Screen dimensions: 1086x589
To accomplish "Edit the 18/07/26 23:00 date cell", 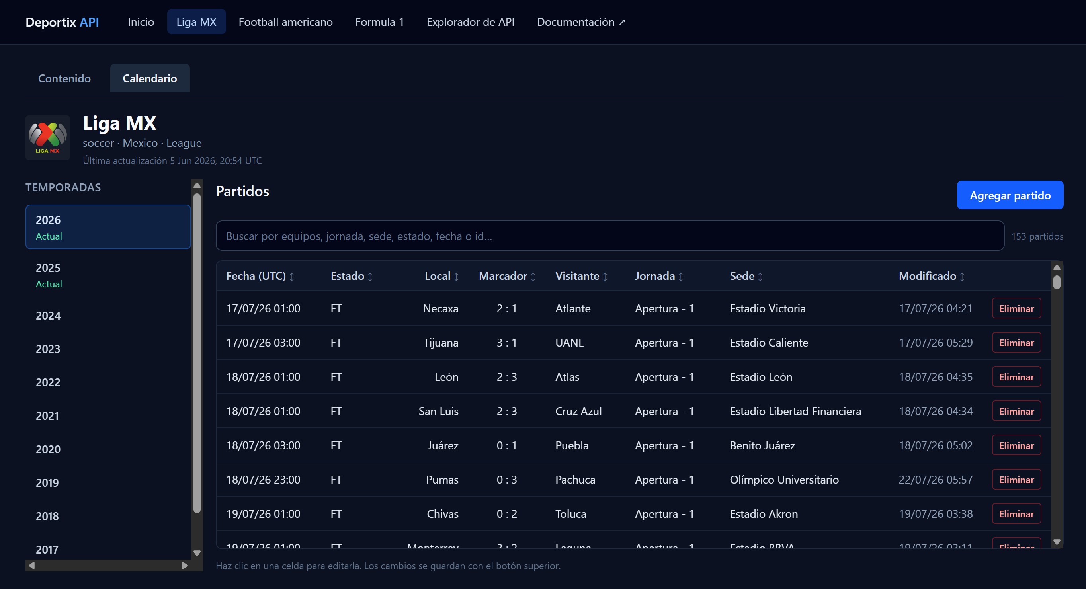I will click(263, 480).
